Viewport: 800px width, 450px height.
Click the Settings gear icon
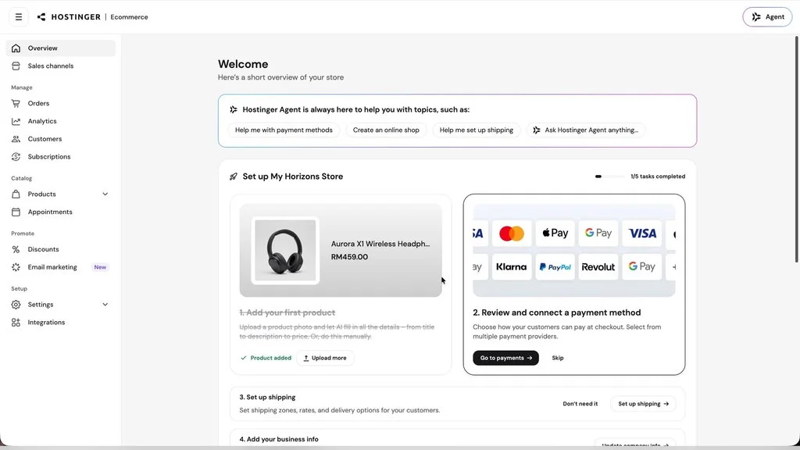click(x=16, y=304)
